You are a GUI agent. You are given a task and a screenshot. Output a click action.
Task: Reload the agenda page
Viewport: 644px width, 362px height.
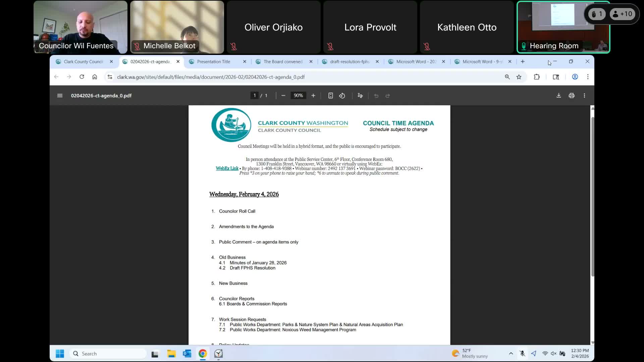click(82, 77)
